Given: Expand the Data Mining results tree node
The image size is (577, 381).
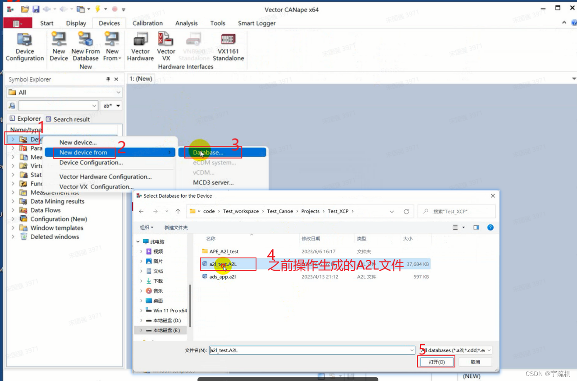Looking at the screenshot, I should pos(13,201).
